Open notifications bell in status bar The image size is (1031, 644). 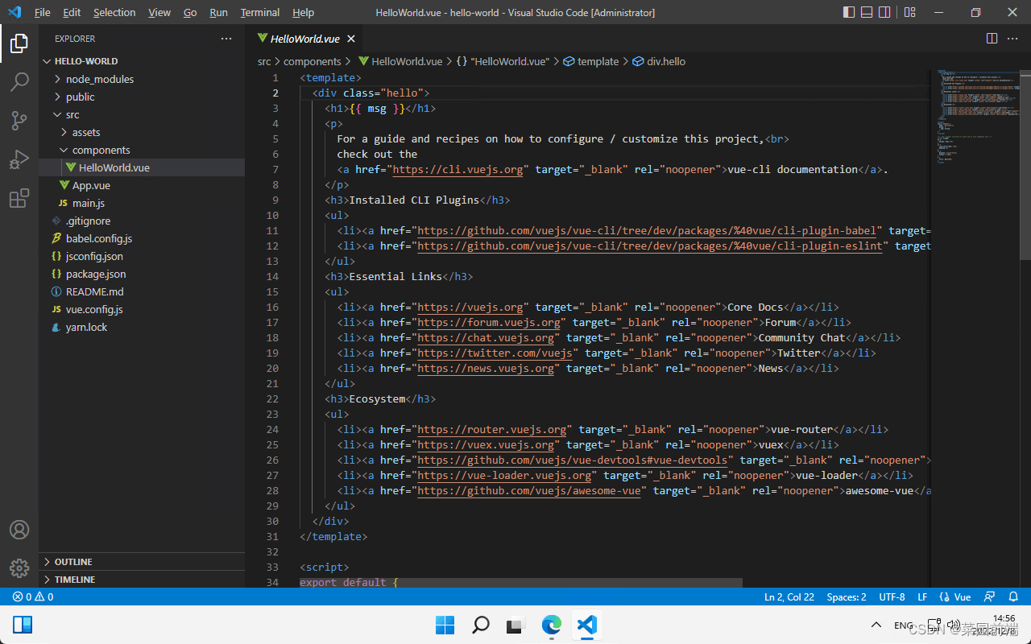(x=1013, y=597)
